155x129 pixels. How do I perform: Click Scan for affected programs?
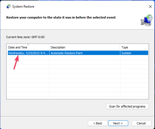point(127,106)
